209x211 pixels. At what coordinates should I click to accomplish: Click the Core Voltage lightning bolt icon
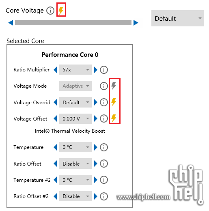(x=61, y=10)
